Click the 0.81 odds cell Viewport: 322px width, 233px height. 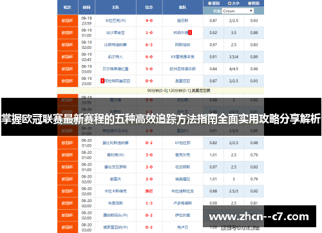pos(254,203)
